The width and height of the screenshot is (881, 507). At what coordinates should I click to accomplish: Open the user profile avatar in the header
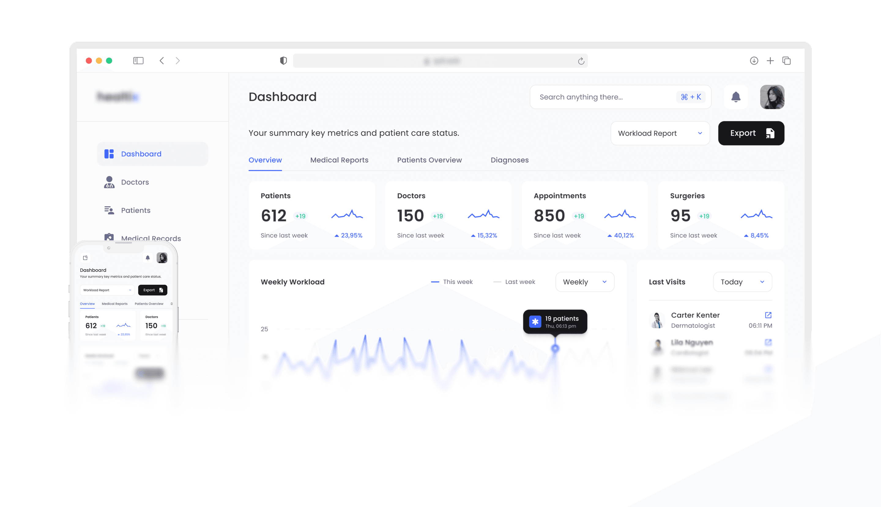tap(772, 97)
